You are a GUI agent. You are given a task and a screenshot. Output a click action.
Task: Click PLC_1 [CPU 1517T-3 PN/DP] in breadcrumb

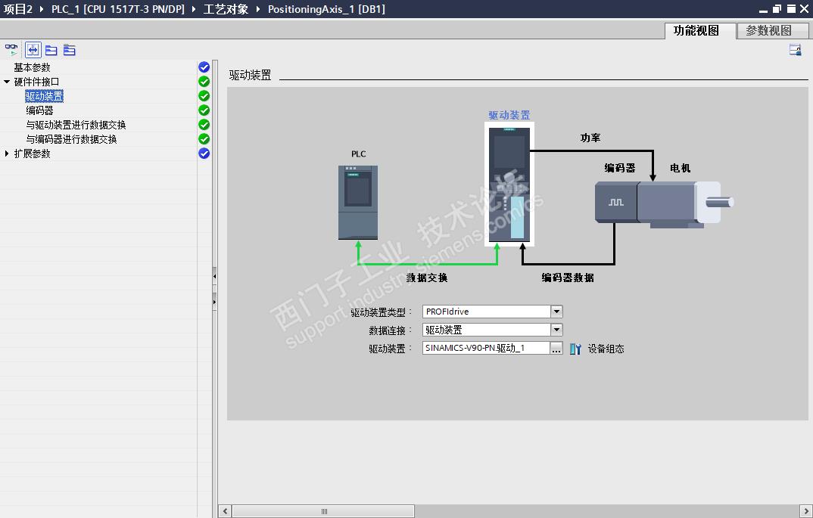point(117,9)
